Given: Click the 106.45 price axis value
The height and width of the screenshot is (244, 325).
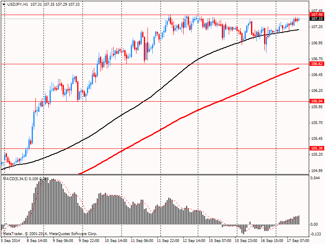Looking at the screenshot, I should click(x=317, y=75).
